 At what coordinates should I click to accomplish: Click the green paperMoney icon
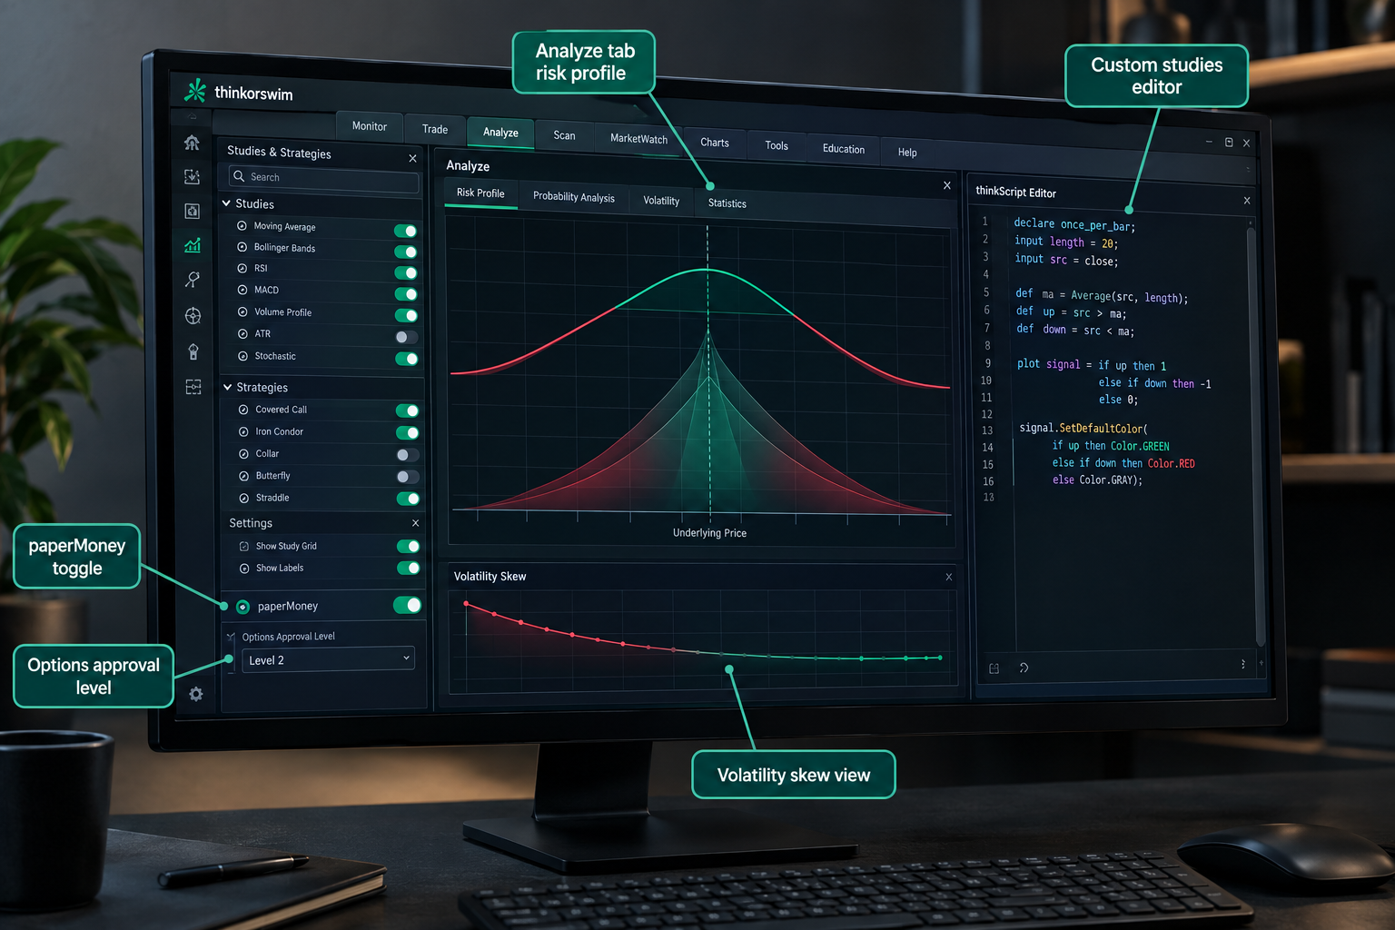click(242, 607)
